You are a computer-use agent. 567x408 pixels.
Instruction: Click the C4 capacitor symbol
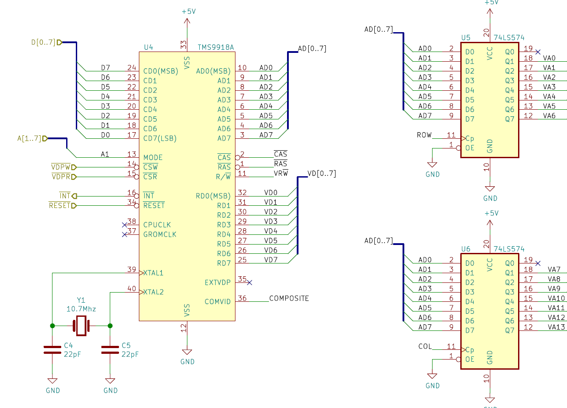(x=52, y=350)
